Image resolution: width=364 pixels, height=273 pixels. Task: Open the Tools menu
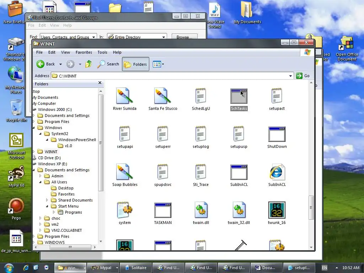pos(102,52)
